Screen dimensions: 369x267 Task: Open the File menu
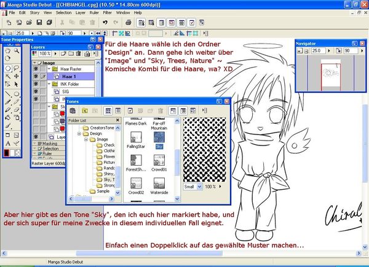point(12,13)
